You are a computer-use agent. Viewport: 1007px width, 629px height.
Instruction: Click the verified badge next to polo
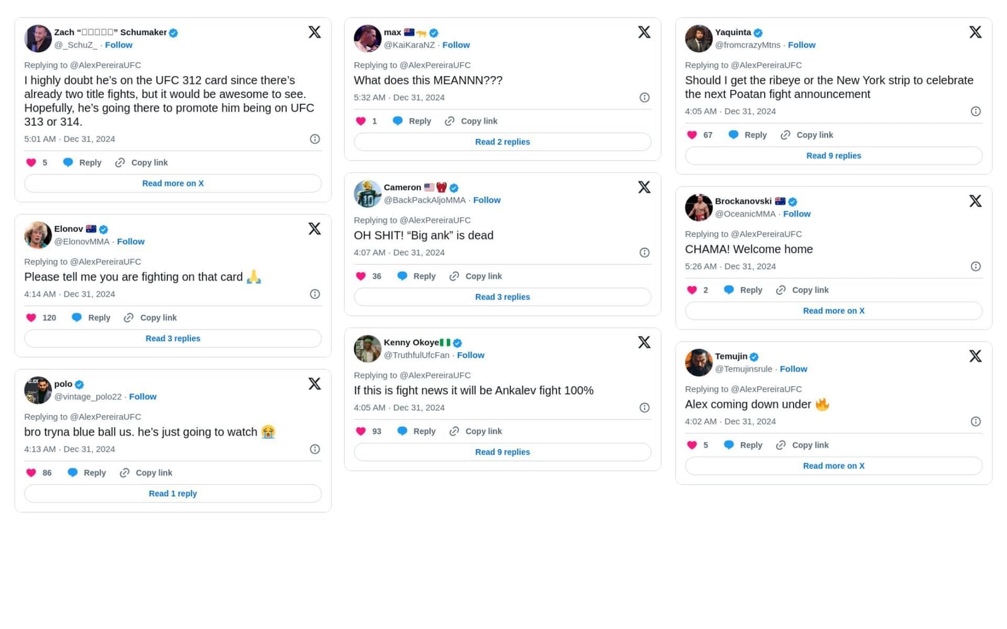click(79, 384)
